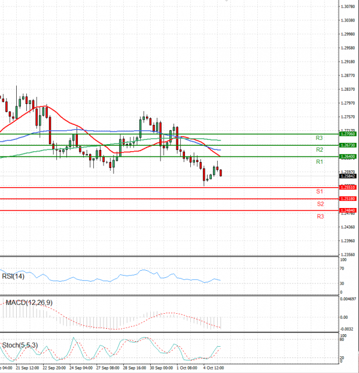The height and width of the screenshot is (373, 359).
Task: Click the red 1.25180 price tag
Action: [x=348, y=198]
